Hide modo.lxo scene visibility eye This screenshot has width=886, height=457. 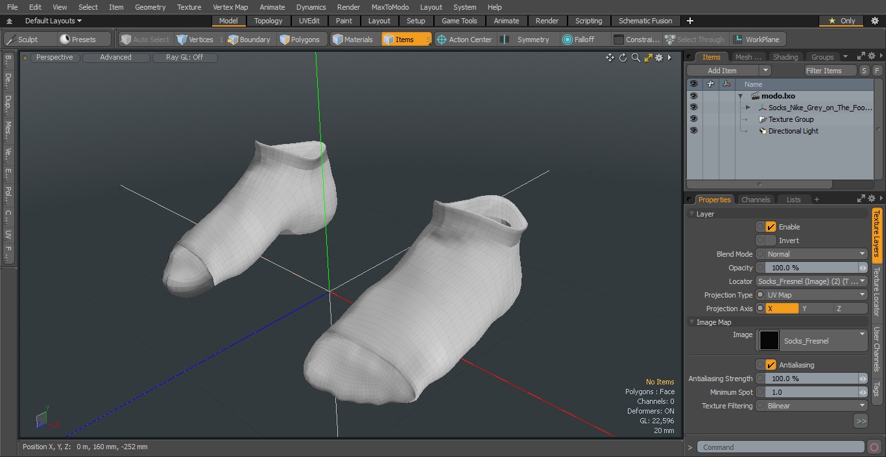(693, 96)
